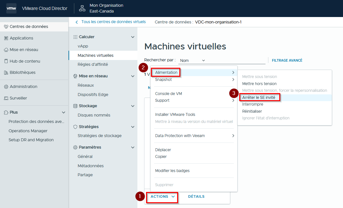
Task: Click the DÉTAILS button
Action: (x=196, y=196)
